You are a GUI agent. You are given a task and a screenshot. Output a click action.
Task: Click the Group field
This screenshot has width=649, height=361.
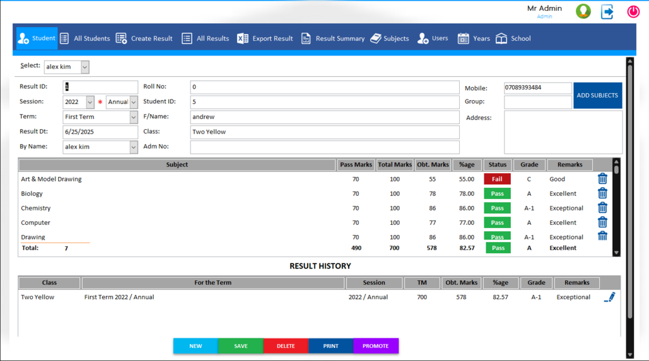(x=538, y=102)
